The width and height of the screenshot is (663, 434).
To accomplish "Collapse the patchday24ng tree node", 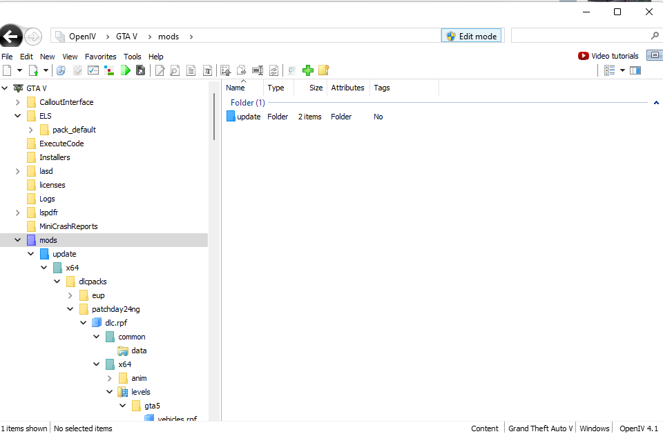I will (70, 309).
